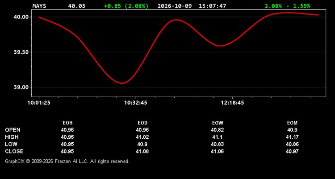The height and width of the screenshot is (179, 335).
Task: Click the 10:01:25 time axis label
Action: click(39, 103)
